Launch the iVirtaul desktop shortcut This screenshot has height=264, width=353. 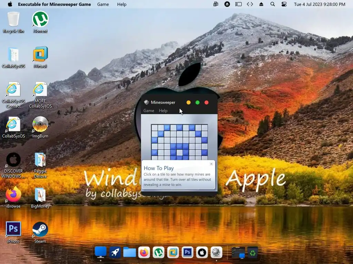(40, 57)
